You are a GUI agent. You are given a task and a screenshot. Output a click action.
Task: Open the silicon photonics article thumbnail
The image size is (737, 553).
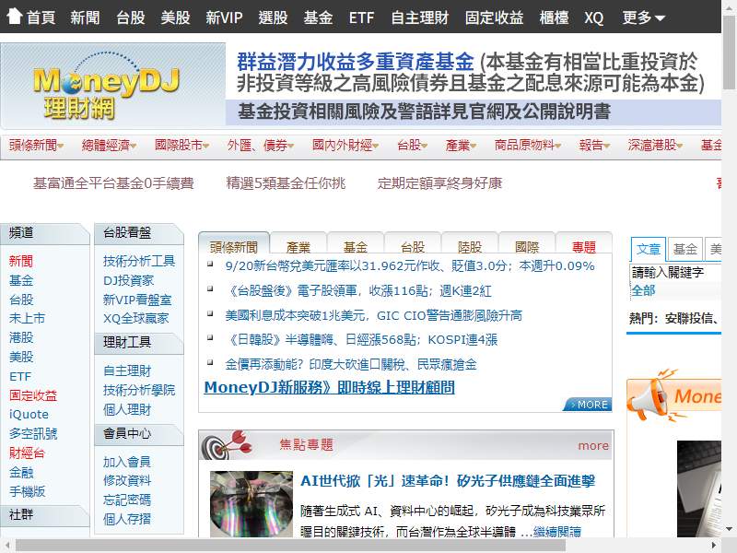[x=251, y=503]
